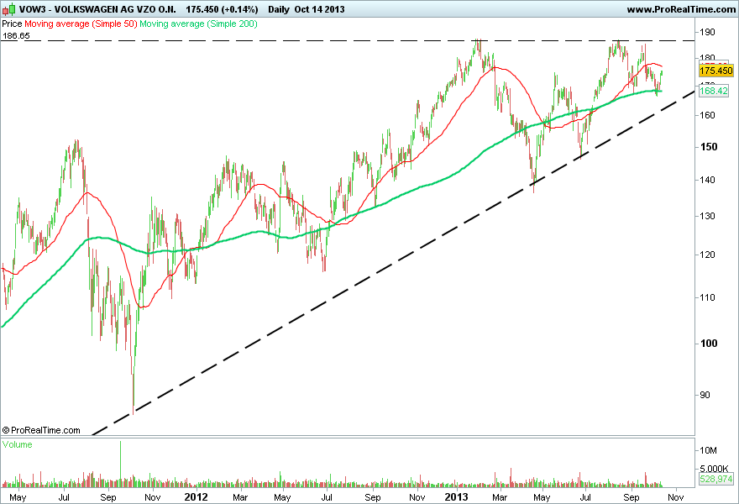Image resolution: width=739 pixels, height=504 pixels.
Task: Click the 150 price axis label
Action: point(709,147)
